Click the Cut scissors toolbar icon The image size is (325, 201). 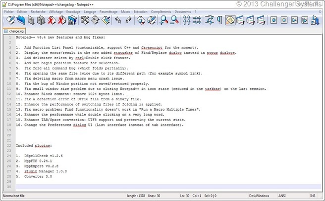coord(84,20)
